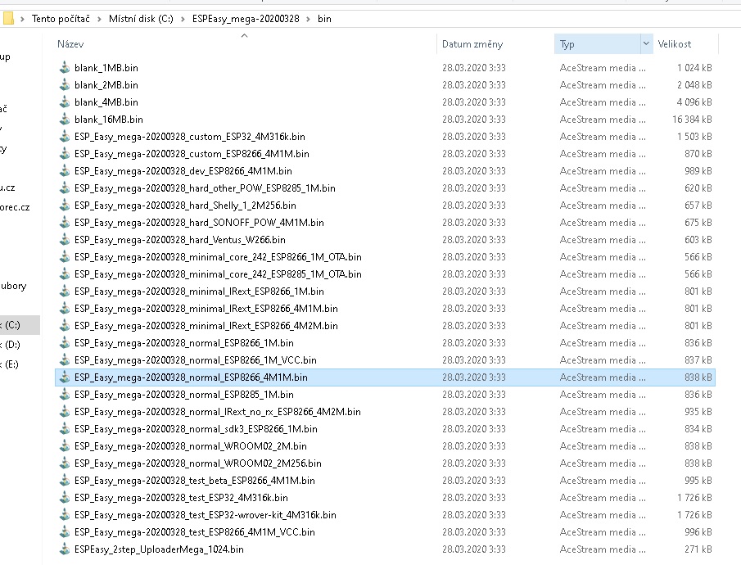741x565 pixels.
Task: Click the icon of blank_4MB.bin
Action: point(65,102)
